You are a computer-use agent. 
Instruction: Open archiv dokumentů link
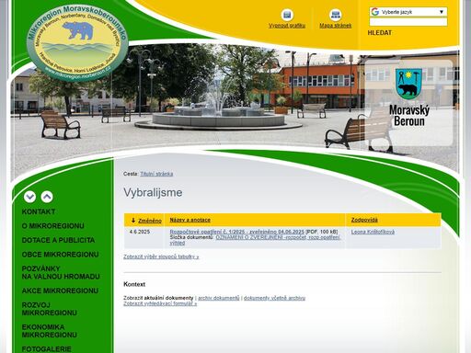[219, 298]
